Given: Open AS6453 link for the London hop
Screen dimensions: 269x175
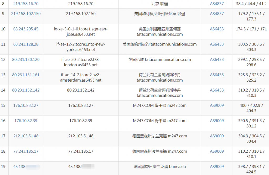Looking at the screenshot, I should click(217, 59).
